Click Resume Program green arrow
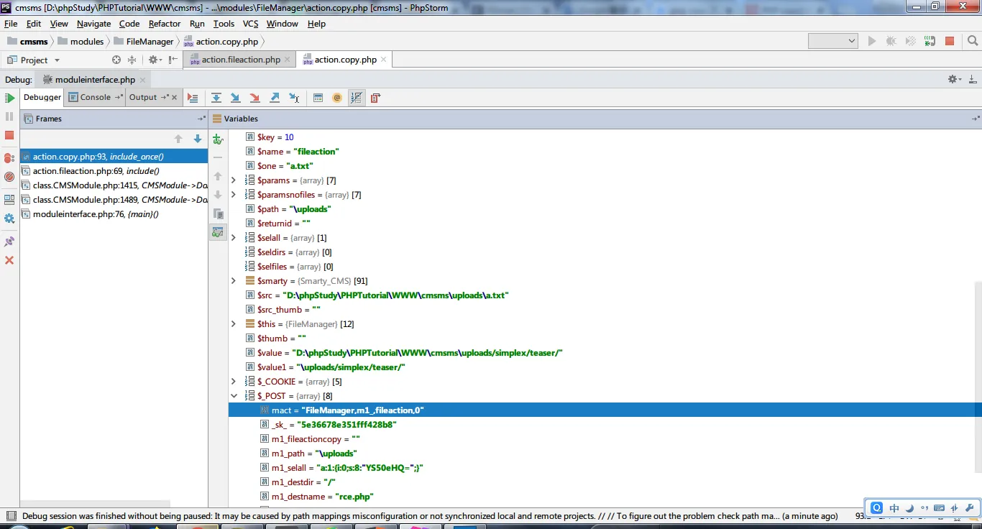This screenshot has height=529, width=982. point(9,98)
